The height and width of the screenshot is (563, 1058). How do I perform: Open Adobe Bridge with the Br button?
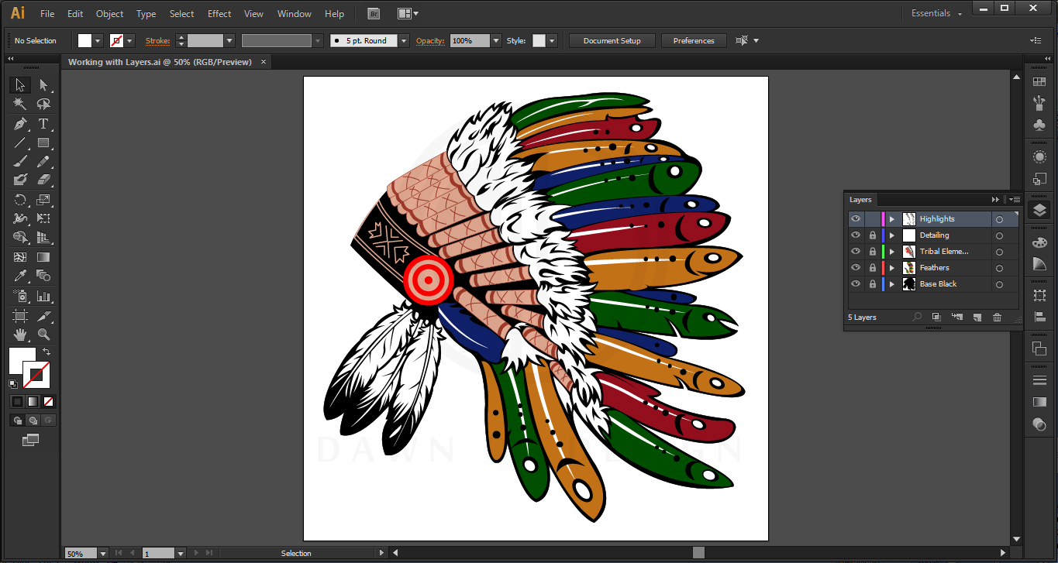point(374,14)
